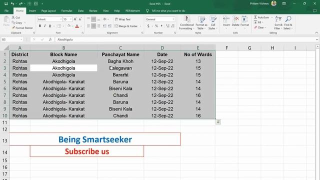Select the Subscribe us merged cell
The image size is (320, 180).
pos(87,151)
